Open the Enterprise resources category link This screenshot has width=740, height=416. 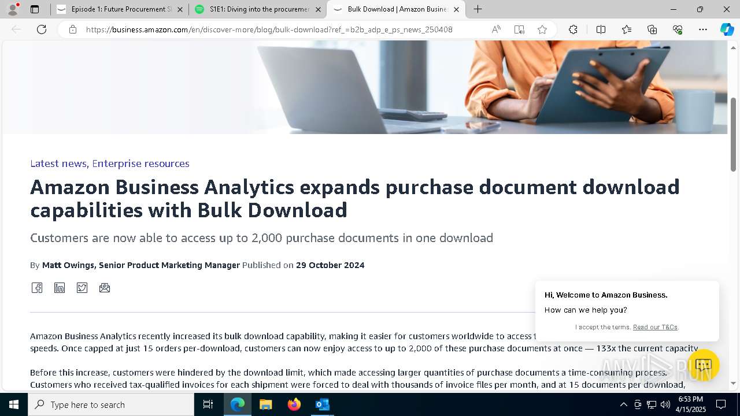140,164
